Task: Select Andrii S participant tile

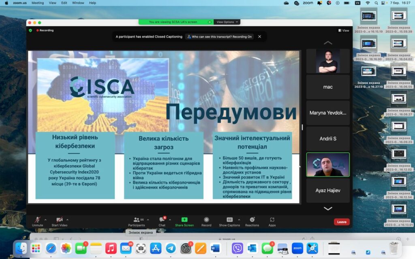Action: pyautogui.click(x=328, y=139)
